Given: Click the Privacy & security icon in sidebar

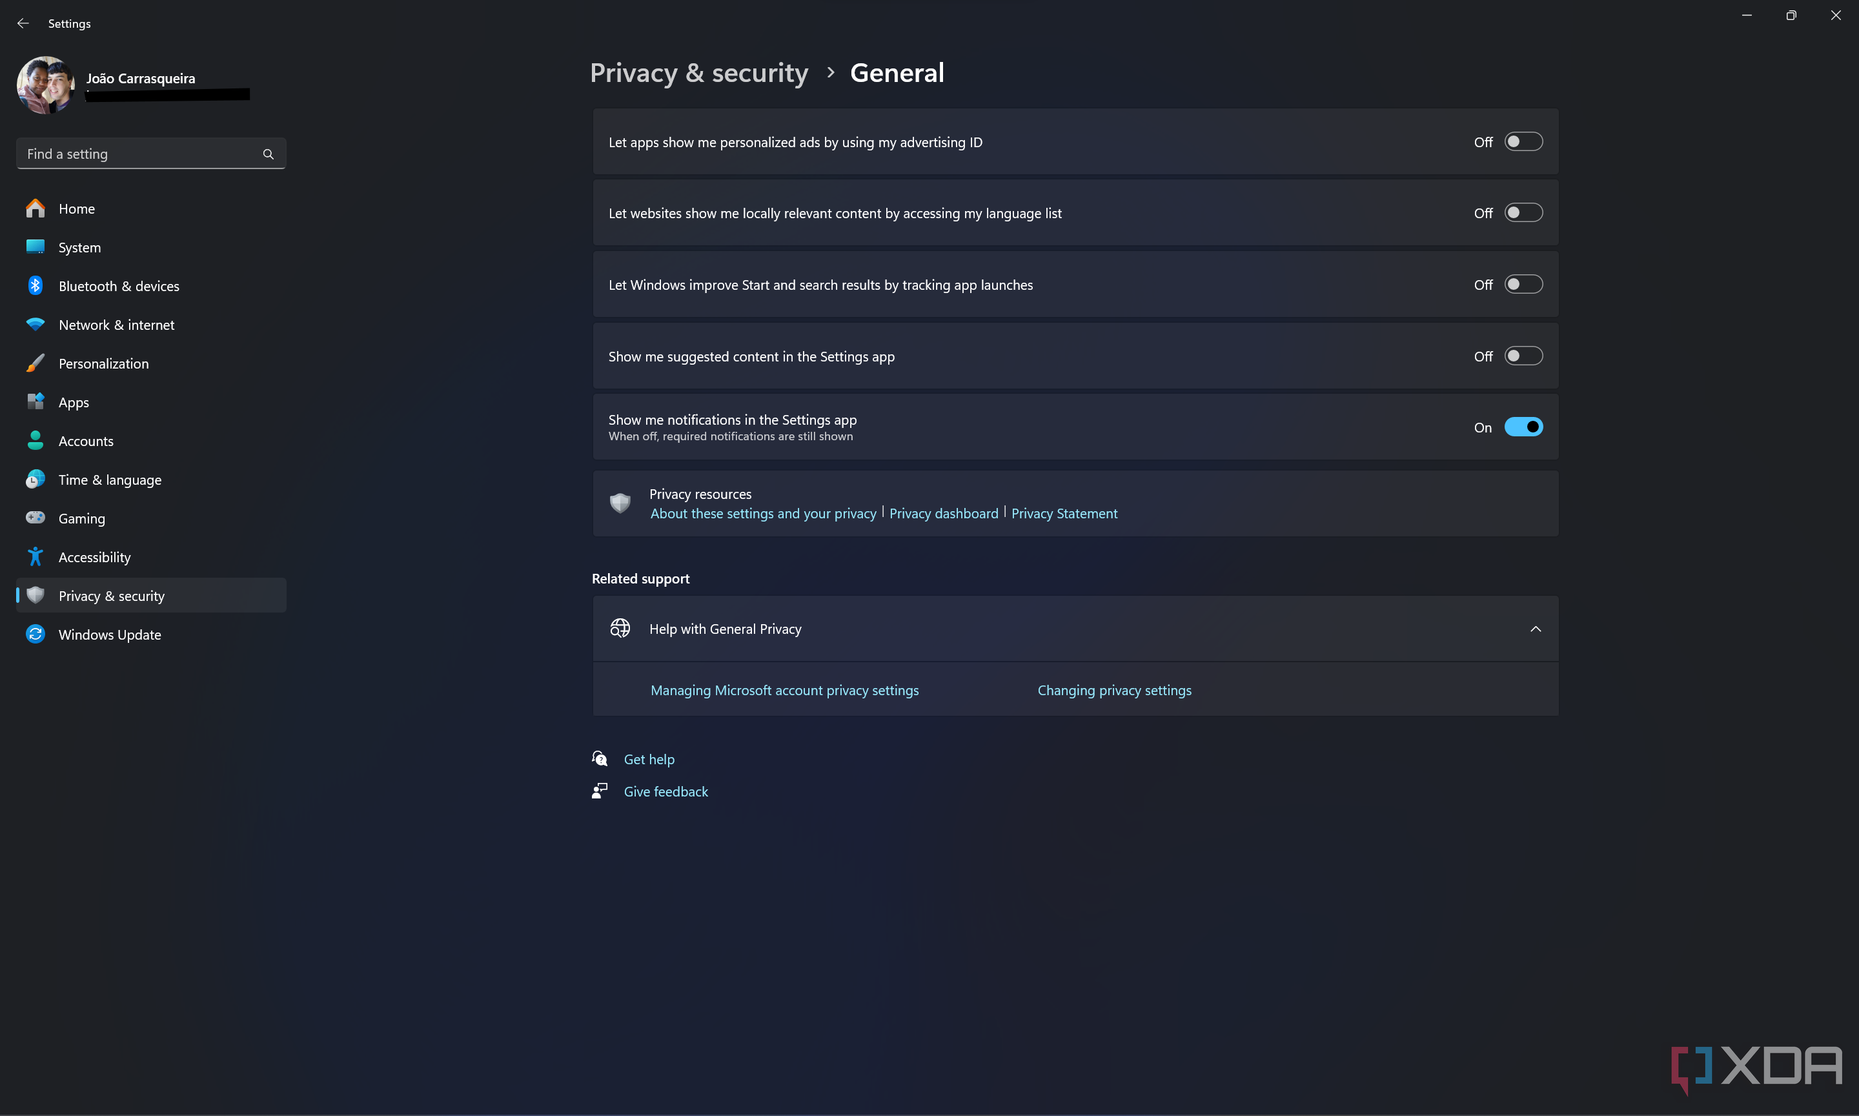Looking at the screenshot, I should (x=34, y=595).
